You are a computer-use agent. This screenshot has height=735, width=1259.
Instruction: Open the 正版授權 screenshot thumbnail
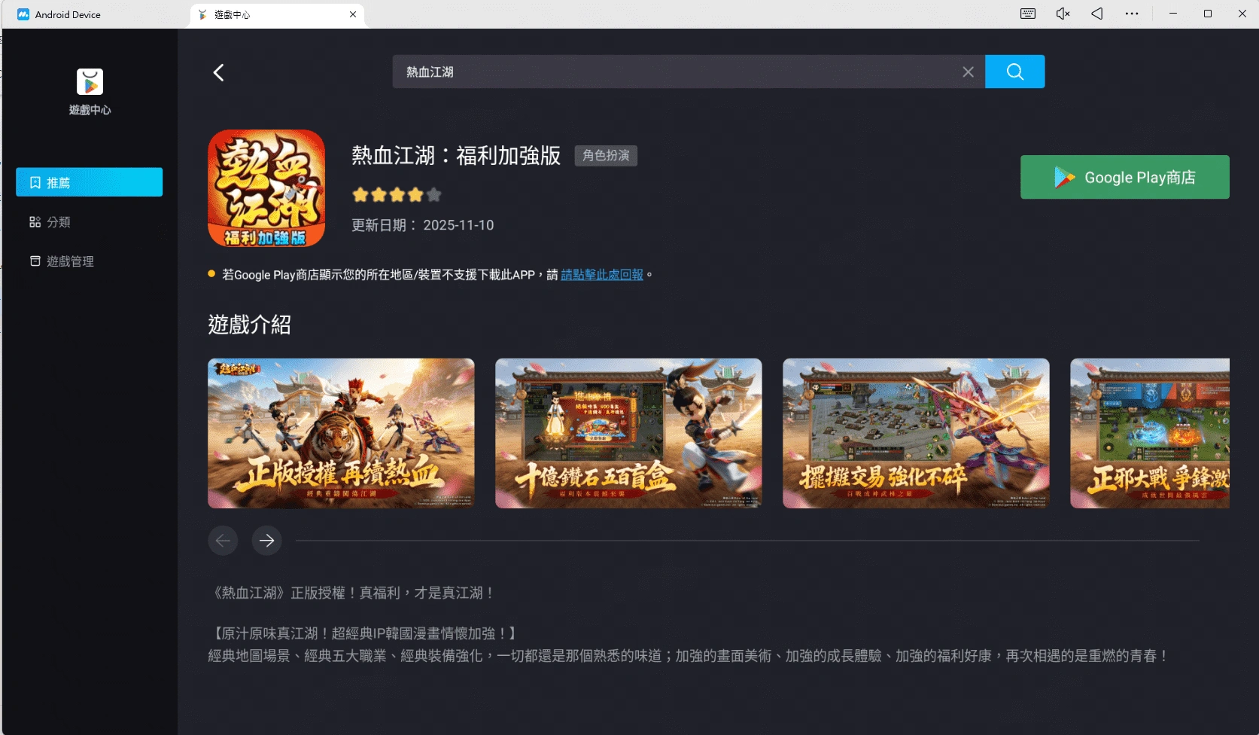coord(340,434)
